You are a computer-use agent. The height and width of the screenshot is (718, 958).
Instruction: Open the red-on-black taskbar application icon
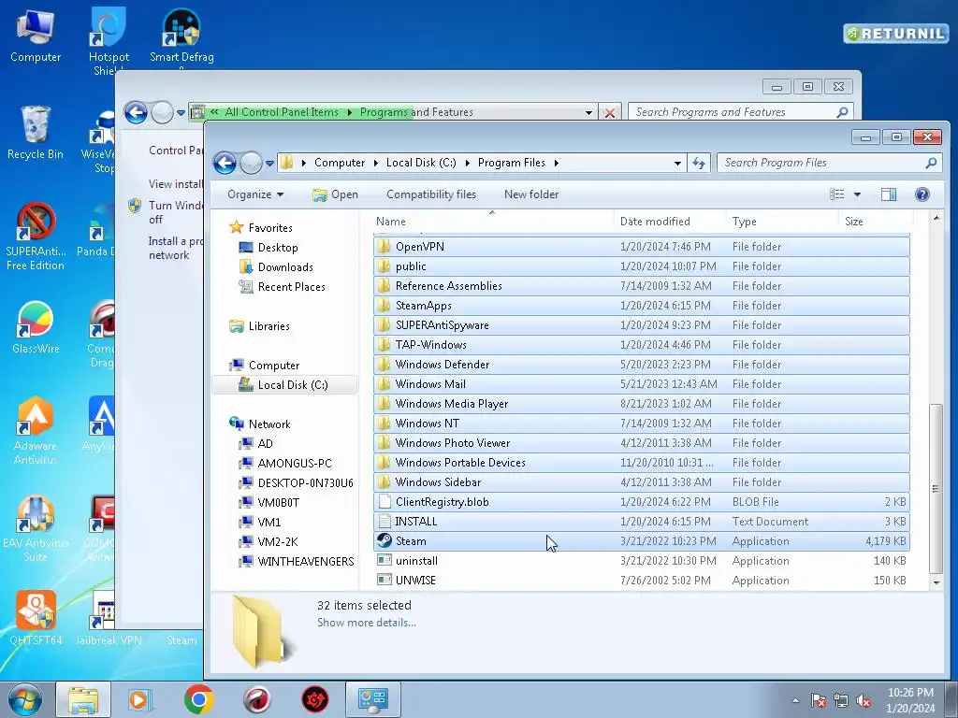[315, 699]
